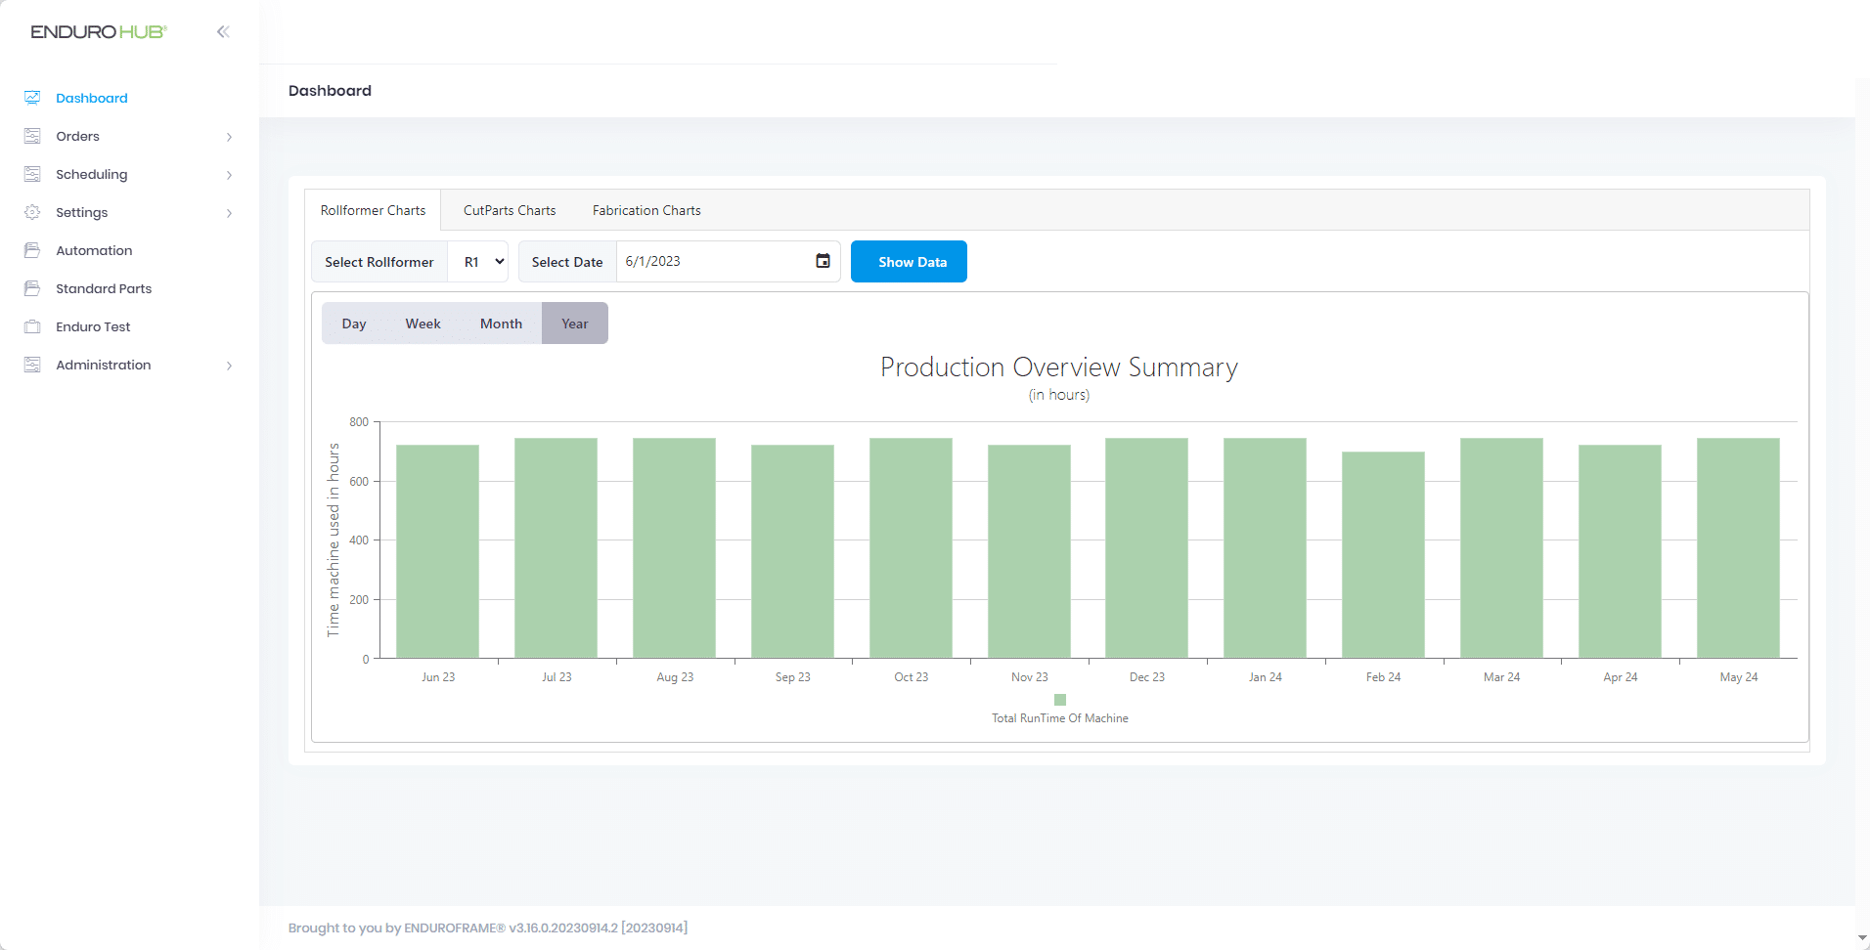
Task: Toggle the Total RunTime legend swatch
Action: coord(1060,700)
